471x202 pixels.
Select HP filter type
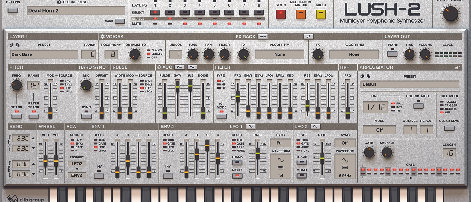point(222,85)
